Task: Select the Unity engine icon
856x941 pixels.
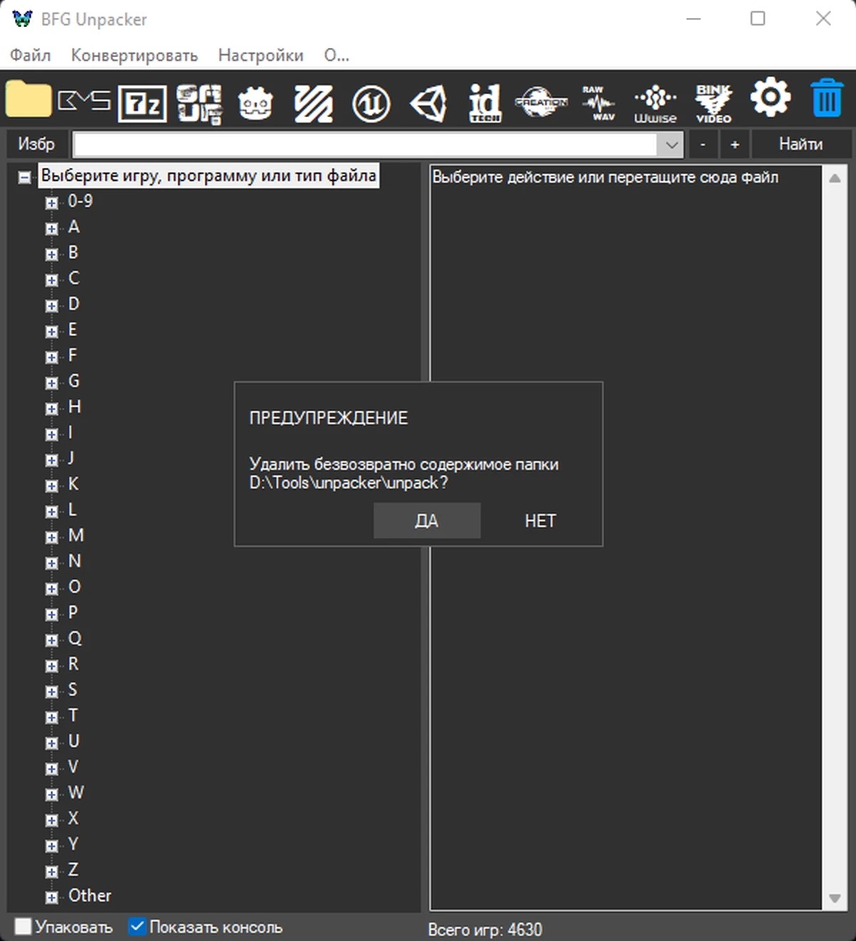Action: (427, 101)
